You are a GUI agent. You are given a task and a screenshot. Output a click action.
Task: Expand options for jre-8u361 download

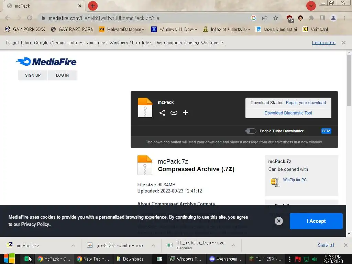pyautogui.click(x=153, y=245)
